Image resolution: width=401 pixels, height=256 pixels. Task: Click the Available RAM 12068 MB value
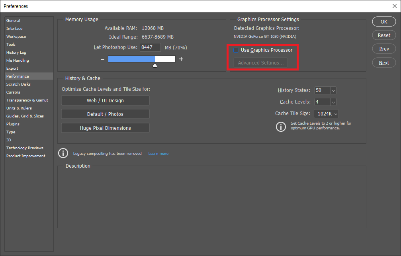(153, 28)
